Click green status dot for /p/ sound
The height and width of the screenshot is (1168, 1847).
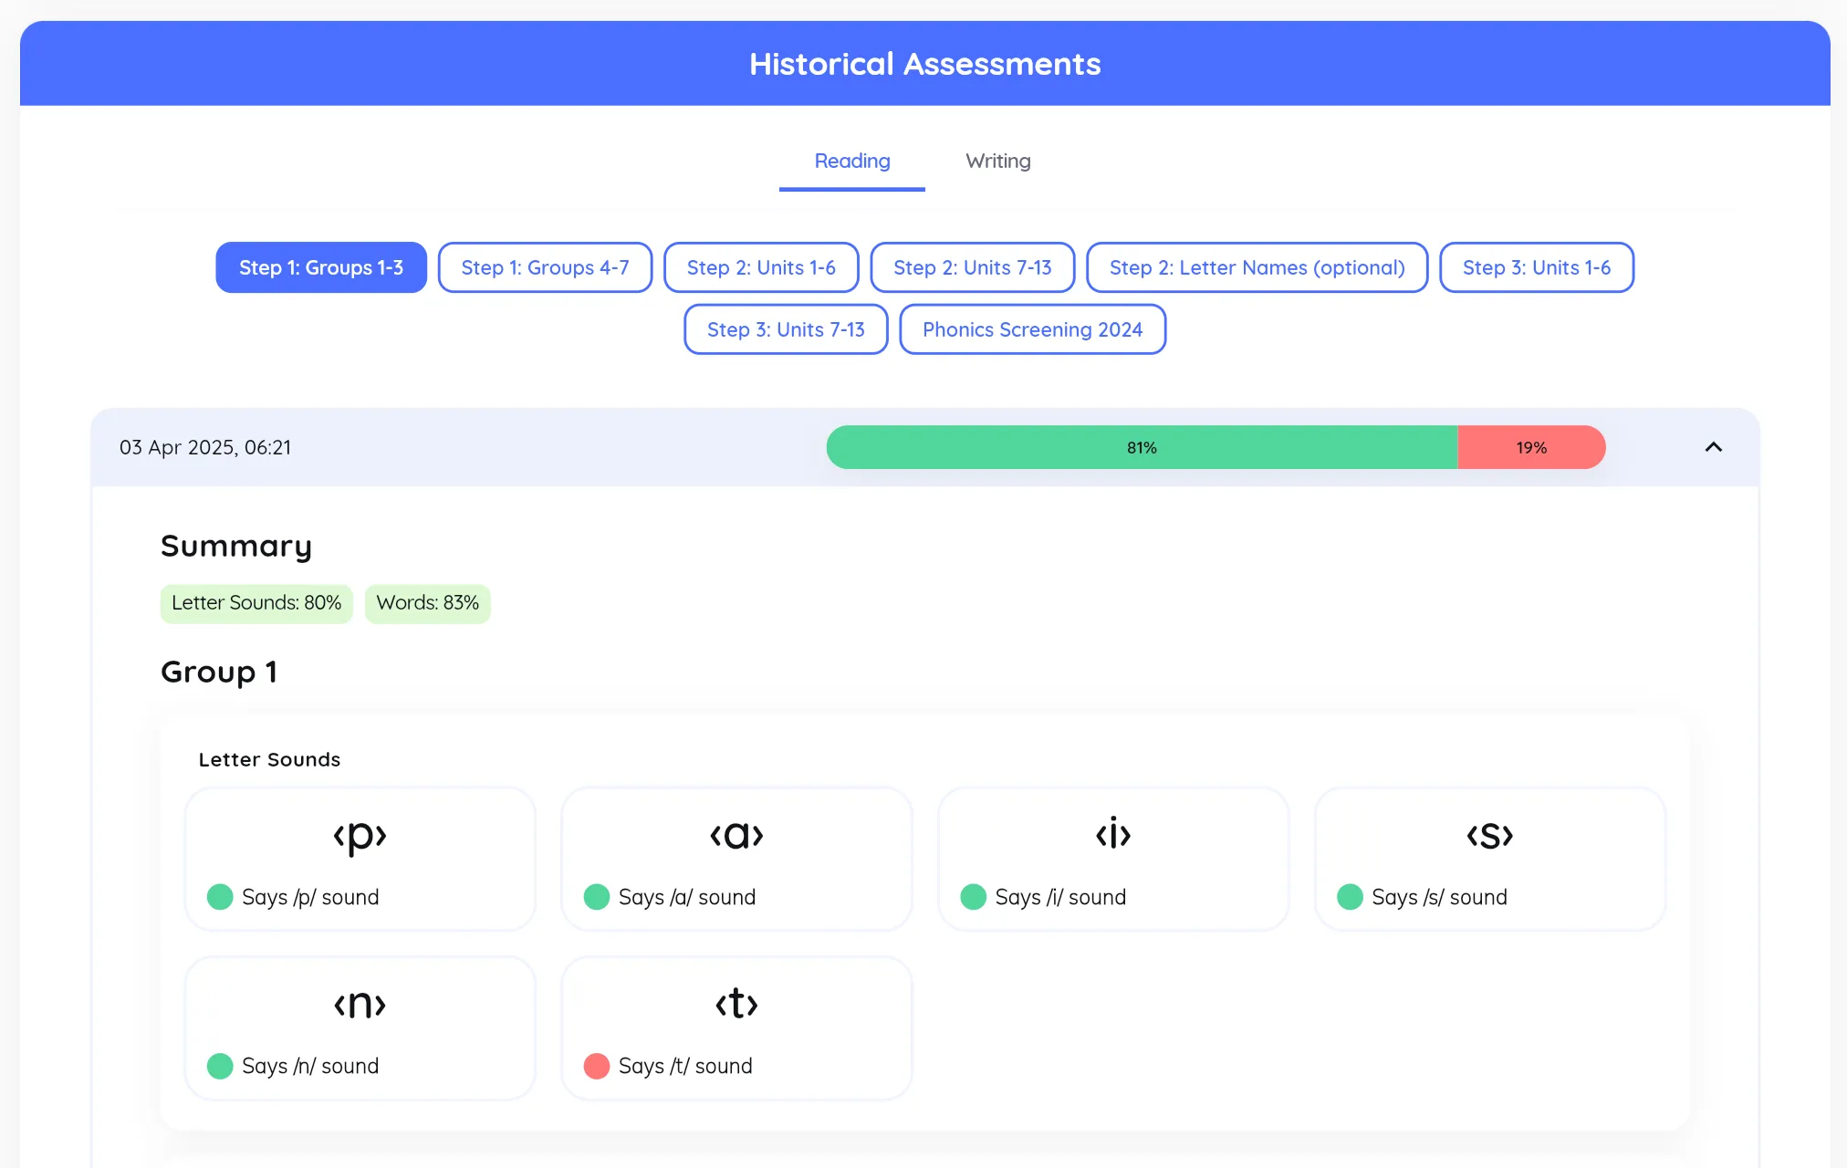[220, 897]
